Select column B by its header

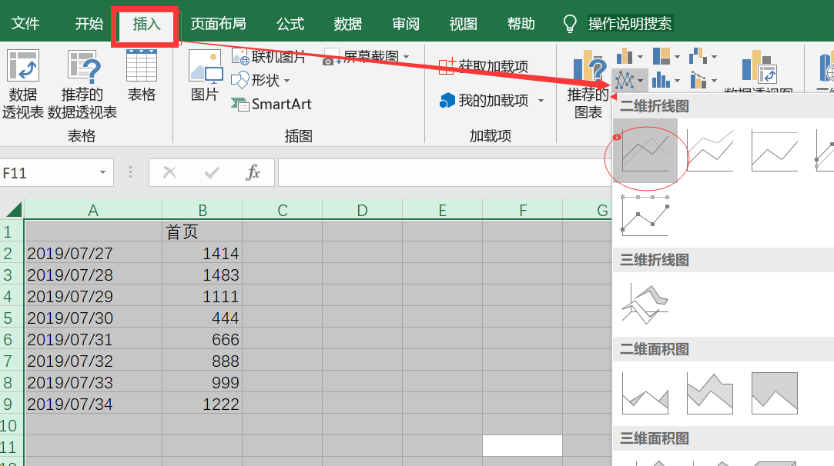[x=202, y=210]
